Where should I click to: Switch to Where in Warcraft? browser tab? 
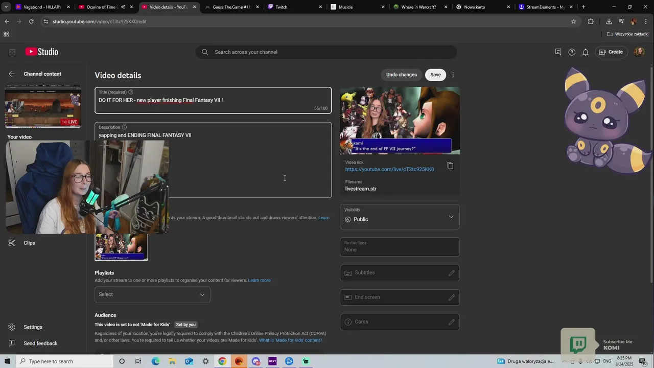point(418,7)
